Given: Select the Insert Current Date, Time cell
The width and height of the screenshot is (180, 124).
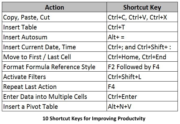Looking at the screenshot, I should pyautogui.click(x=55, y=47).
